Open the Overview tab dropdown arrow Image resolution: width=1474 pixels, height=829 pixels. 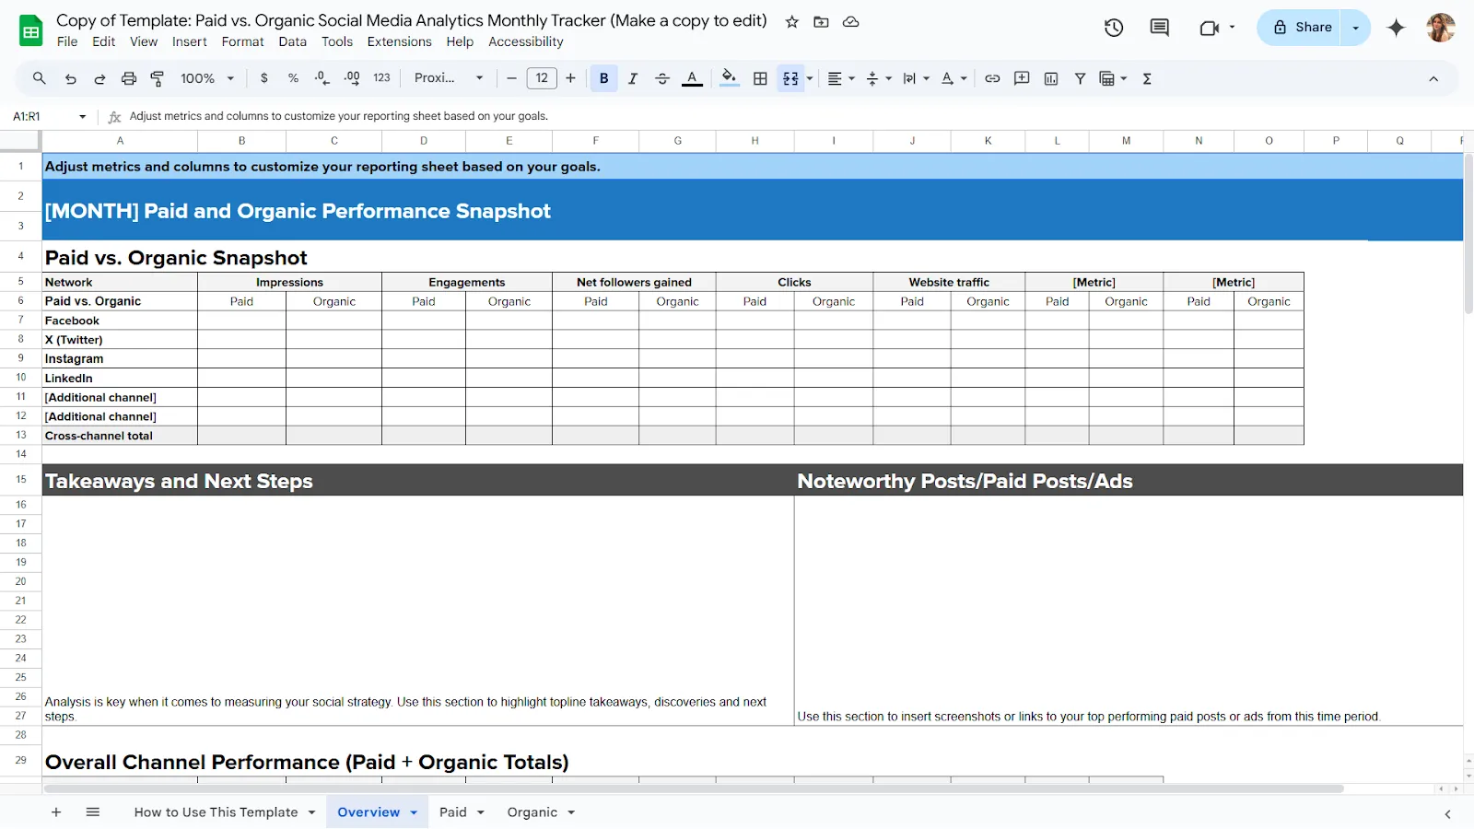pyautogui.click(x=414, y=812)
